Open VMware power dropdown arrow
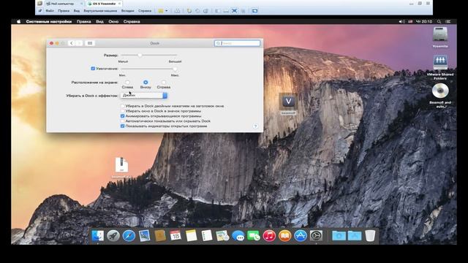 click(x=166, y=11)
